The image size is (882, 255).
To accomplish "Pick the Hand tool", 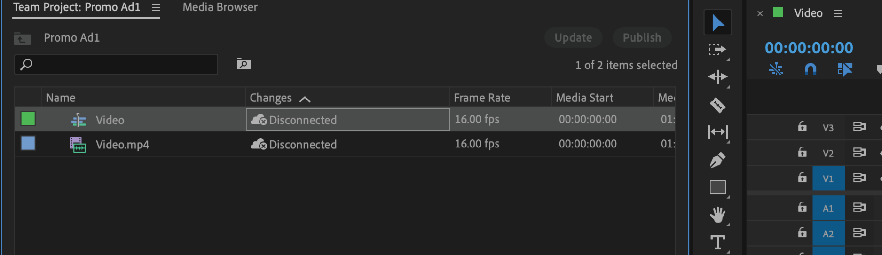I will pyautogui.click(x=718, y=215).
